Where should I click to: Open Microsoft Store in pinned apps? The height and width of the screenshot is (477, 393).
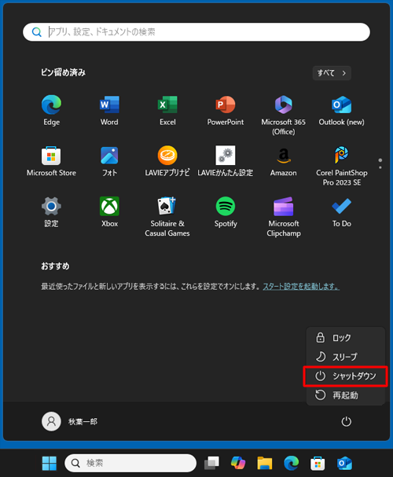[51, 161]
